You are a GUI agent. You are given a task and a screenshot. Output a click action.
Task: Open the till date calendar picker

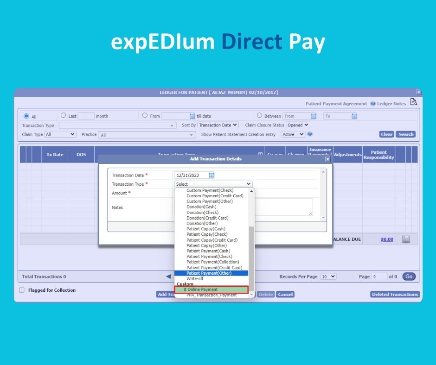click(192, 116)
